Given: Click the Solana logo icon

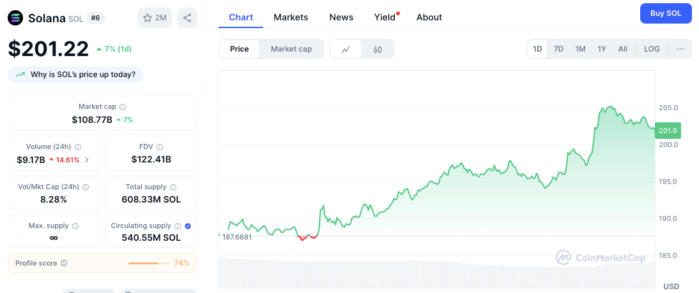Looking at the screenshot, I should (x=15, y=18).
